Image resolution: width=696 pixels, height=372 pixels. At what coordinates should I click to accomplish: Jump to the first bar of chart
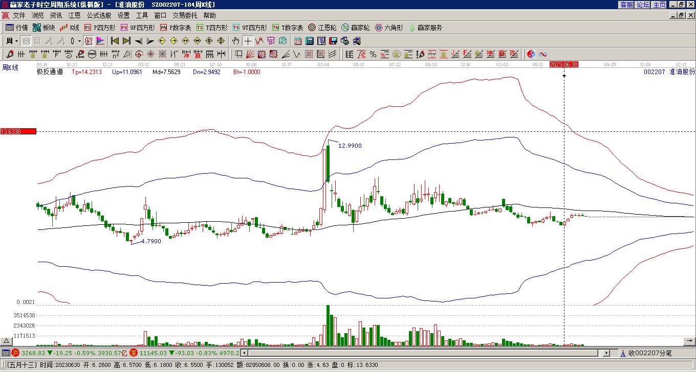tap(115, 41)
